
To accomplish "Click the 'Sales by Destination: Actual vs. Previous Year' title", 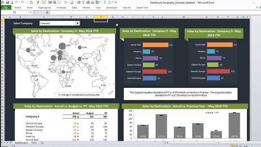I will click(x=185, y=106).
